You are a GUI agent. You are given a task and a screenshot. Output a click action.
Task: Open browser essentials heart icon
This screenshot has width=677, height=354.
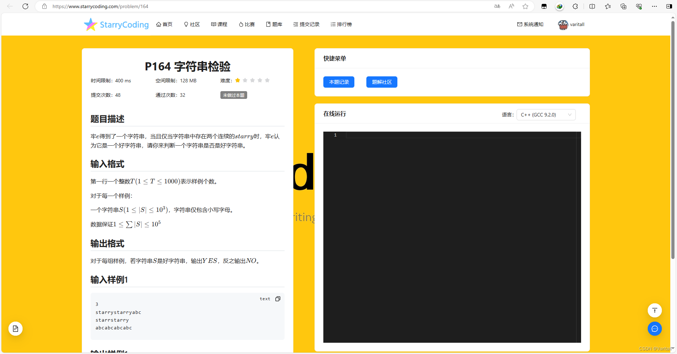pyautogui.click(x=639, y=6)
